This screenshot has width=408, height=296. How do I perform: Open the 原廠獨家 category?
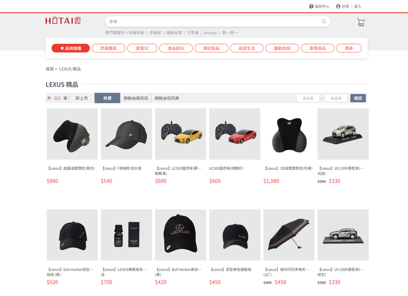pos(108,48)
